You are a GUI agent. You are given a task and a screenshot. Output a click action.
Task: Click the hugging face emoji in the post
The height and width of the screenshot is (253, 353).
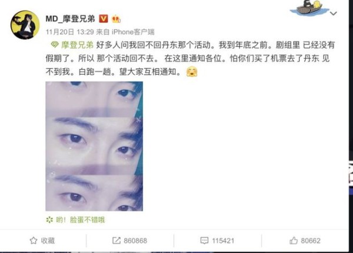click(x=192, y=72)
